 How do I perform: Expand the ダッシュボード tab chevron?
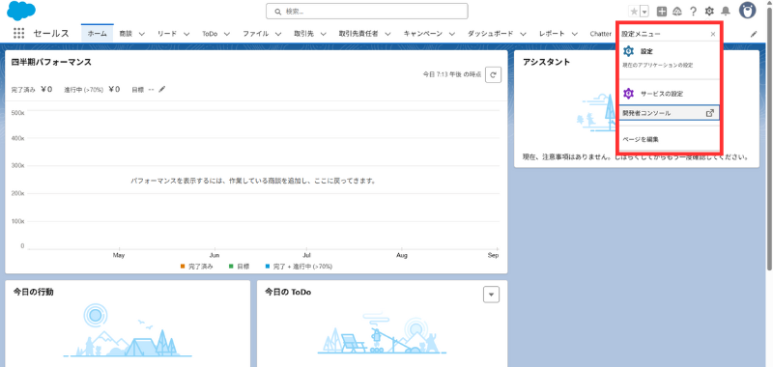tap(523, 34)
